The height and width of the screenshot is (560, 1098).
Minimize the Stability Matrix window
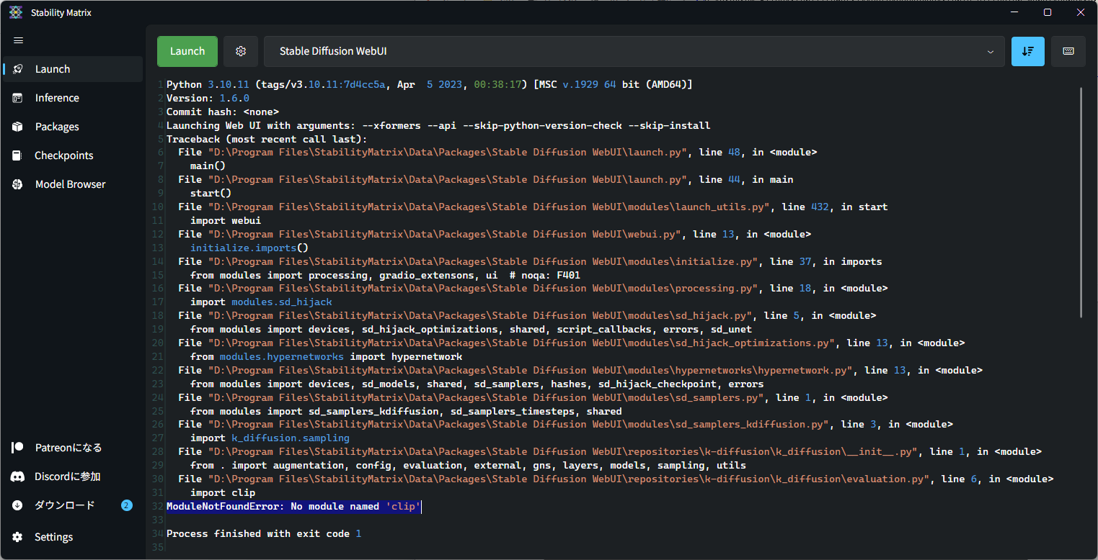pos(1015,12)
